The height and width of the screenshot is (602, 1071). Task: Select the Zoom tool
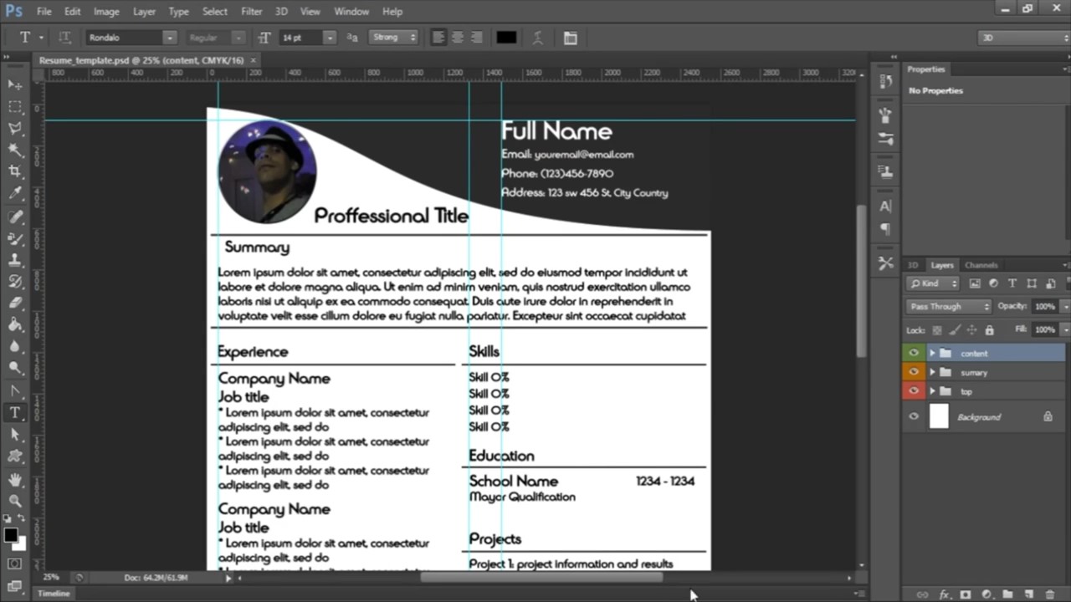pos(15,501)
